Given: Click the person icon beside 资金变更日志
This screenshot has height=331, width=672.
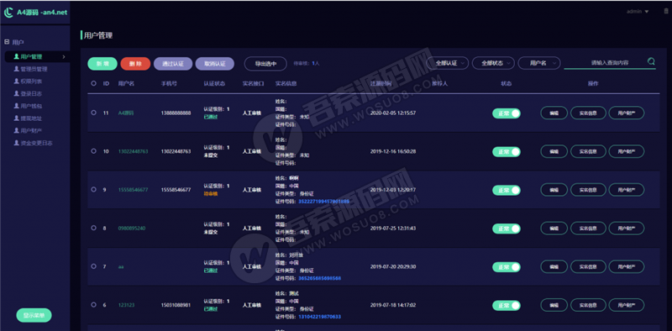Looking at the screenshot, I should coord(17,143).
